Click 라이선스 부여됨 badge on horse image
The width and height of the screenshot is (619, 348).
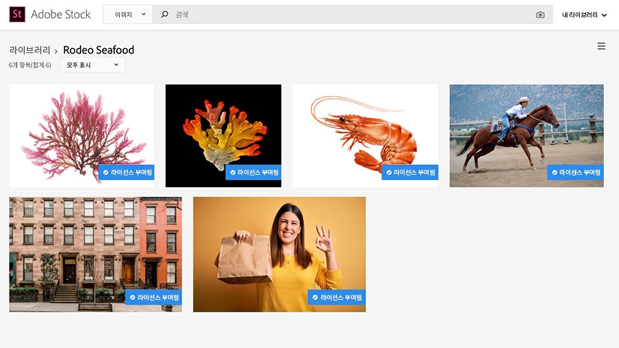tap(576, 173)
